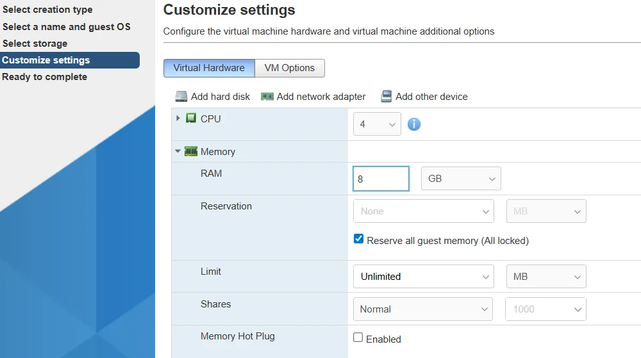Viewport: 641px width, 358px height.
Task: Open the Shares Normal dropdown
Action: [x=422, y=309]
